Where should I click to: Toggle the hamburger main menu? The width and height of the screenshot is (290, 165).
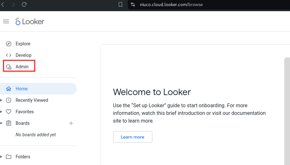tap(6, 21)
